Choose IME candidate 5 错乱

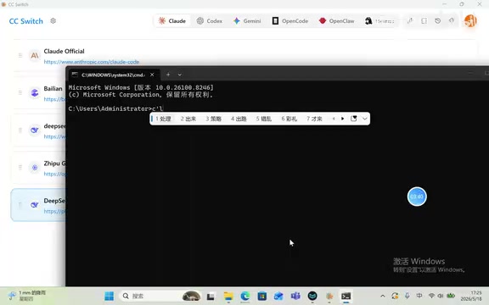click(264, 119)
